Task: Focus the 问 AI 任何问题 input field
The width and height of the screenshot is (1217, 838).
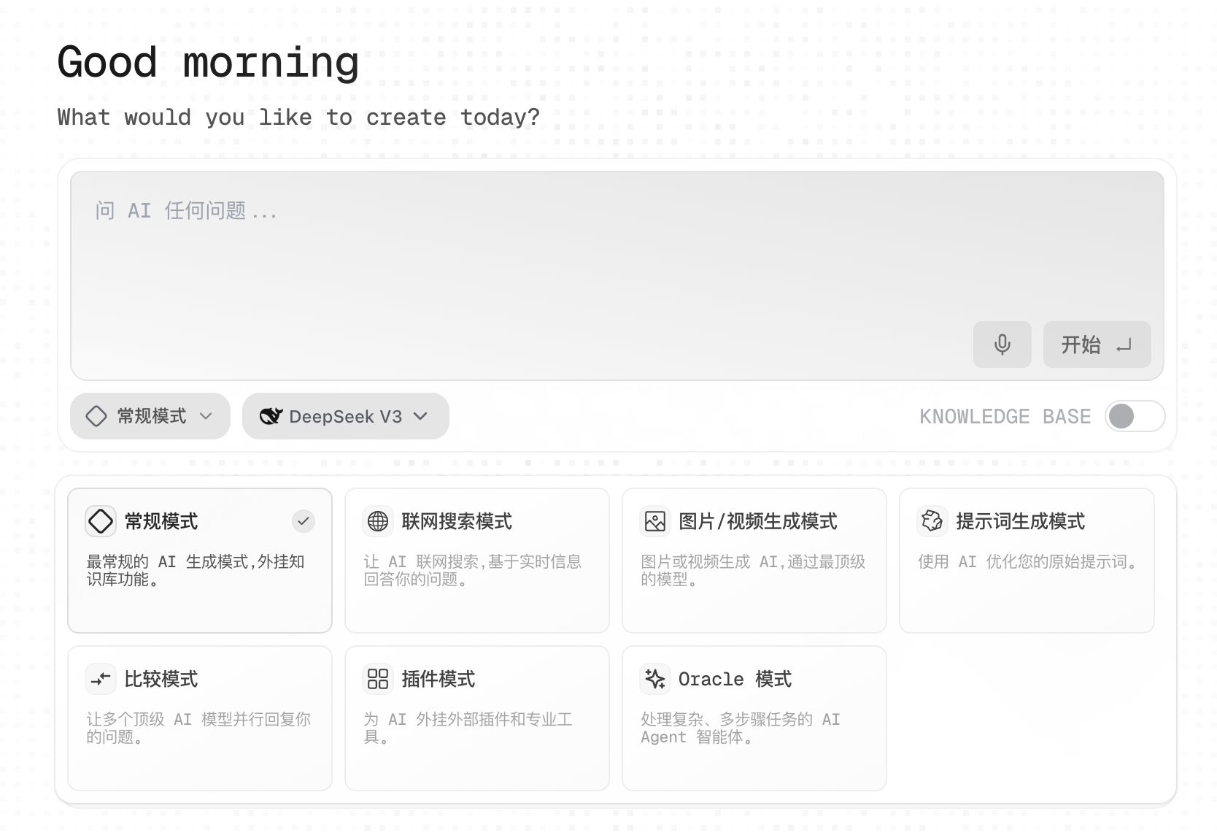Action: coord(617,276)
